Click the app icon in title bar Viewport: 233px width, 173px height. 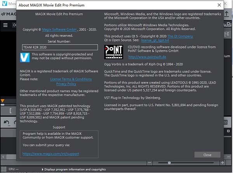pyautogui.click(x=5, y=3)
